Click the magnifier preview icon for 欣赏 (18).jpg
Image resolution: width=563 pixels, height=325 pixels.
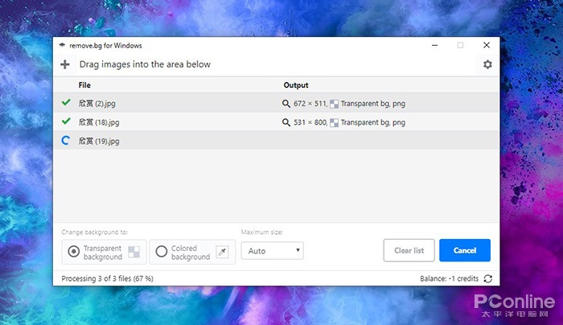pyautogui.click(x=286, y=122)
